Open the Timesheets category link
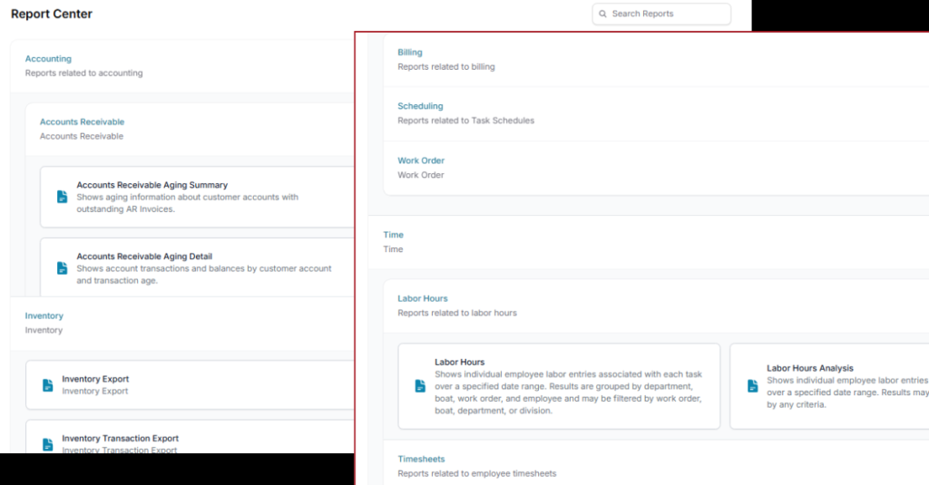929x485 pixels. pos(421,459)
